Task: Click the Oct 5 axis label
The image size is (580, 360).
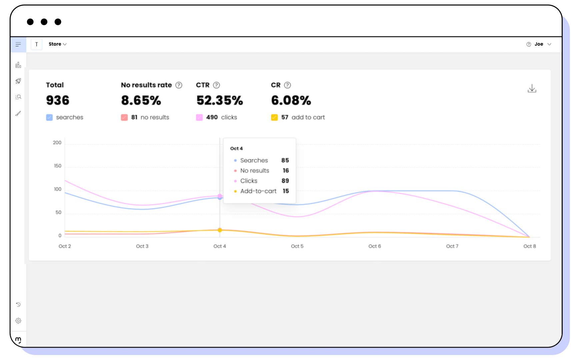Action: pos(297,246)
